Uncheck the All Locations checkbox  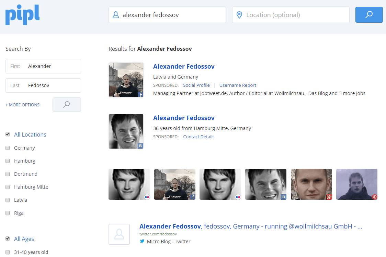[x=8, y=134]
